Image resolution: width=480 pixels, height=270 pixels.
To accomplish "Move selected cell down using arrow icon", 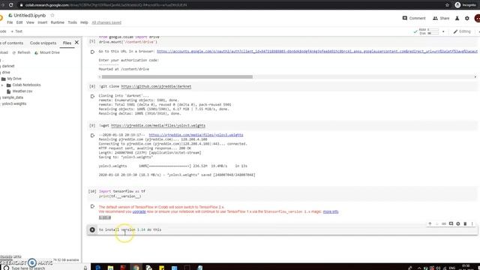I will 436,223.
